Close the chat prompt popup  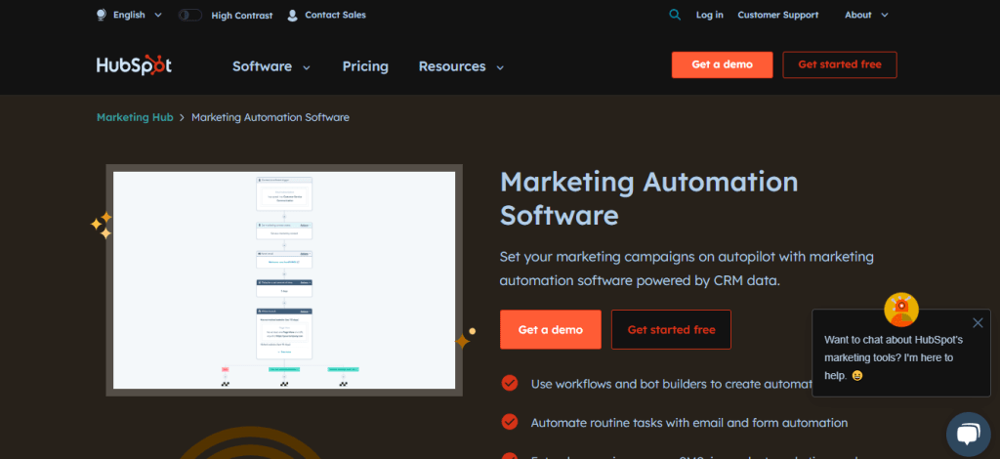[x=978, y=322]
